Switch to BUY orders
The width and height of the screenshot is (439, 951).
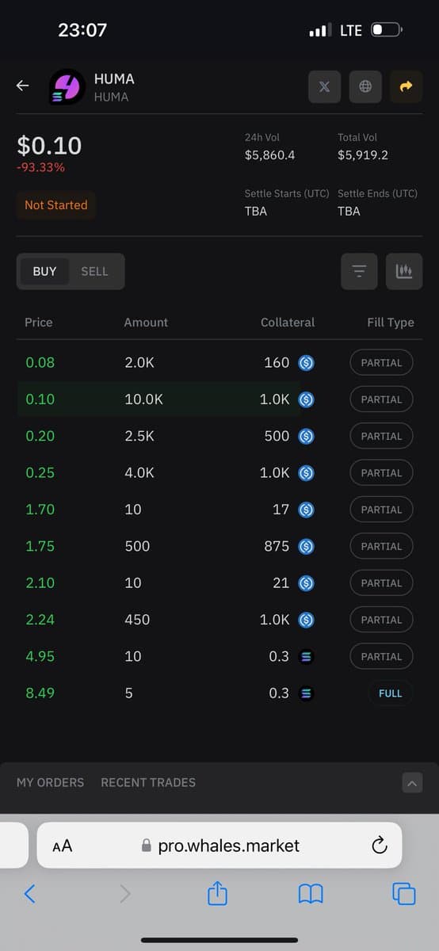[x=44, y=271]
